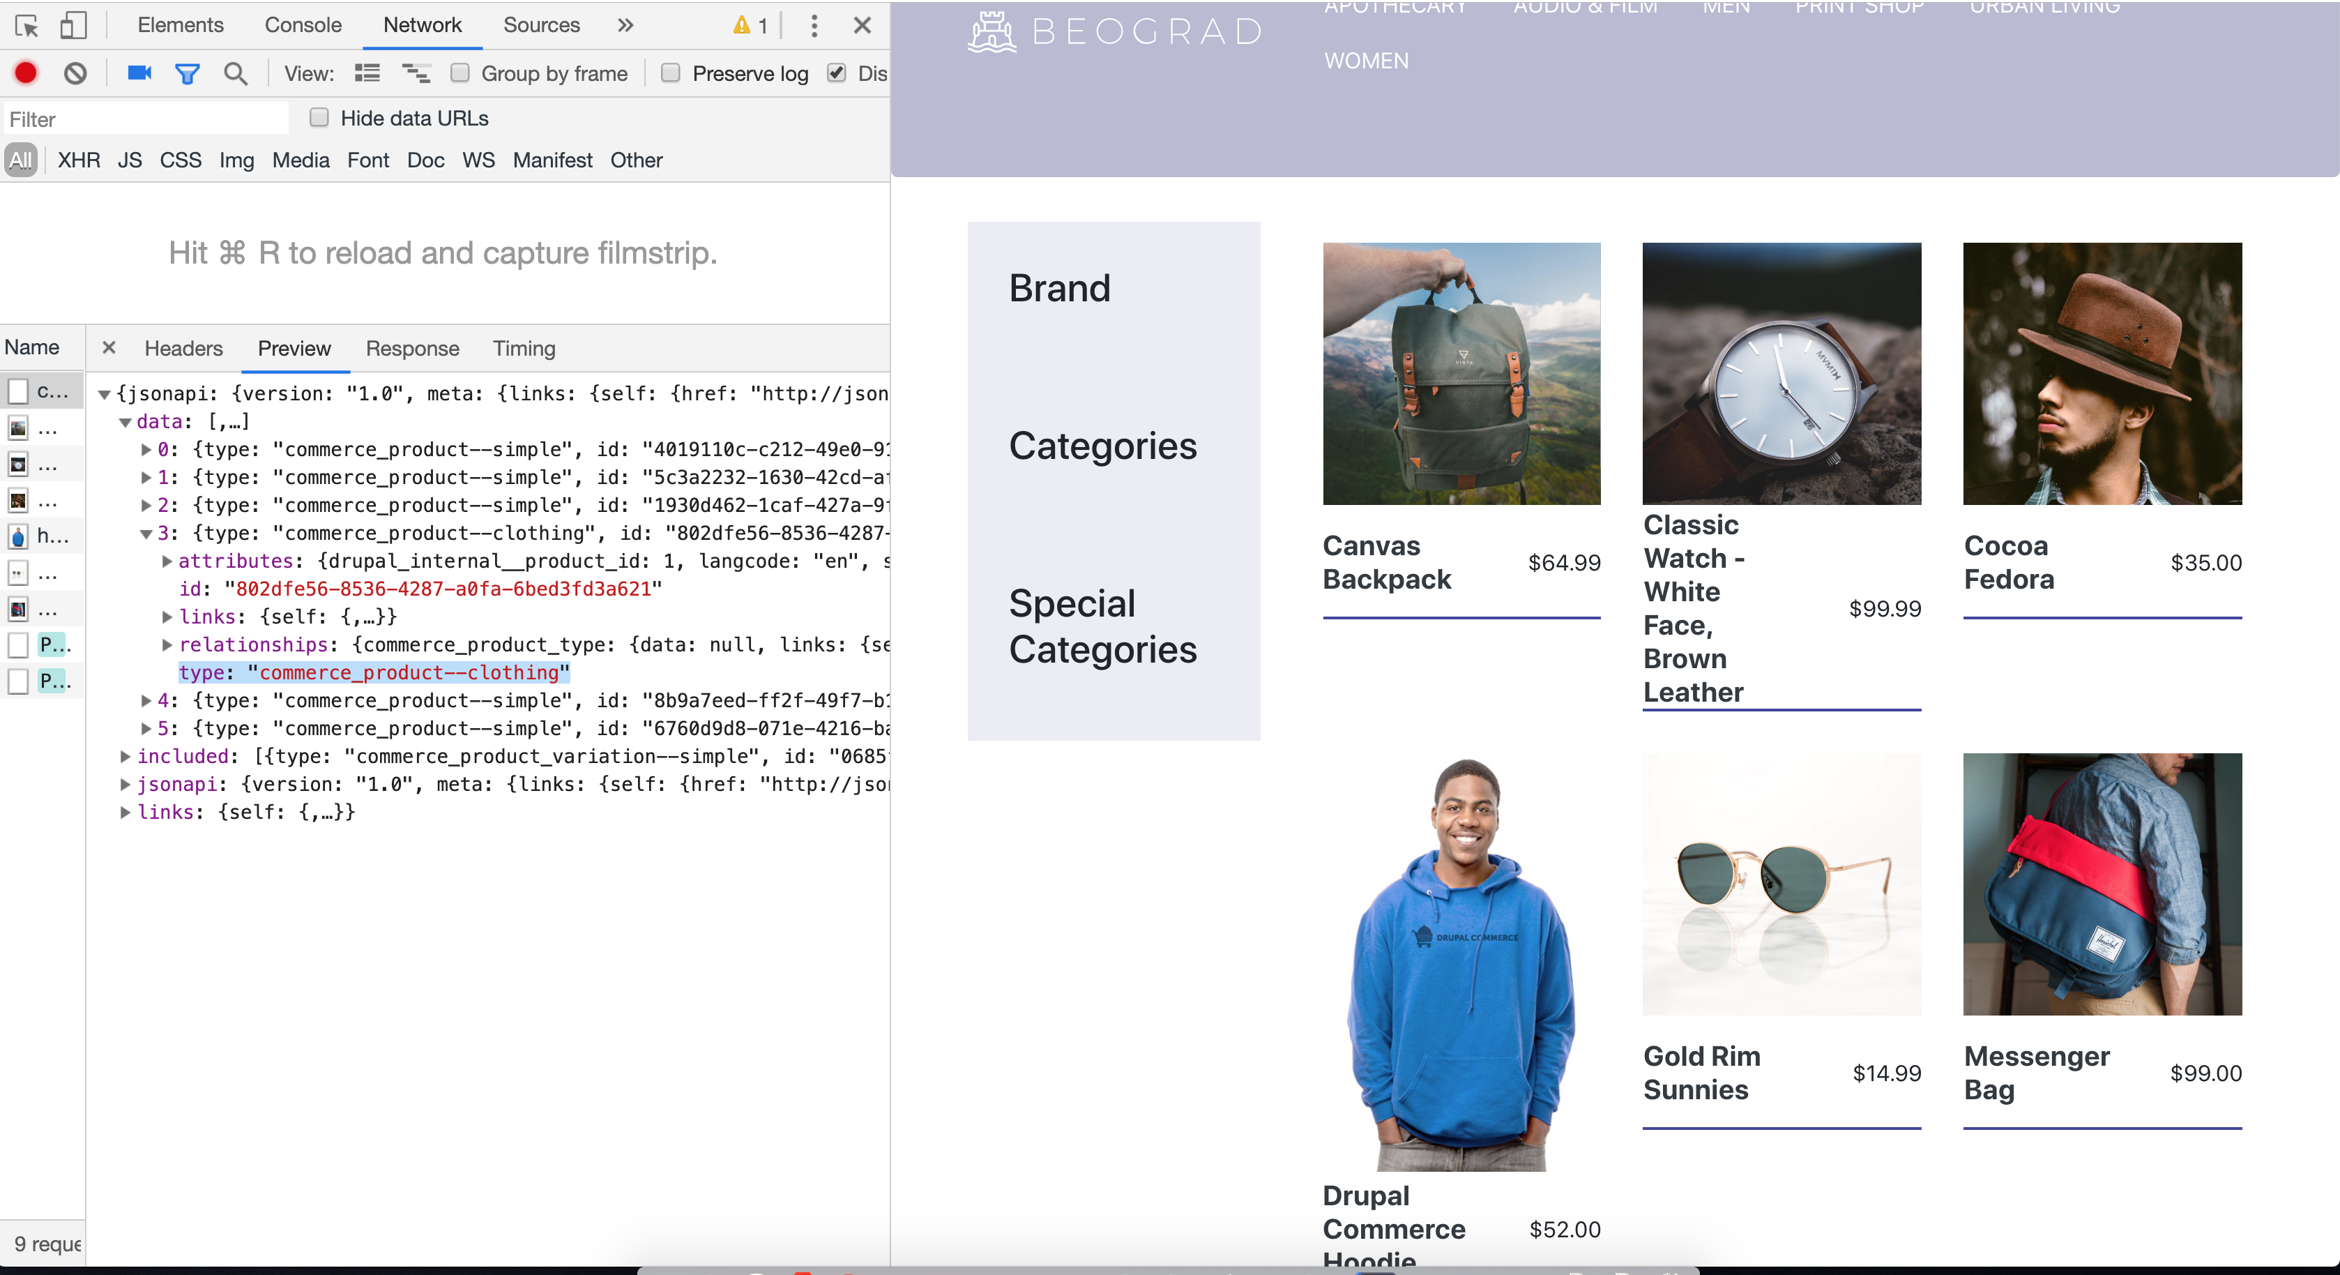
Task: Filter requests by Manifest
Action: pos(552,160)
